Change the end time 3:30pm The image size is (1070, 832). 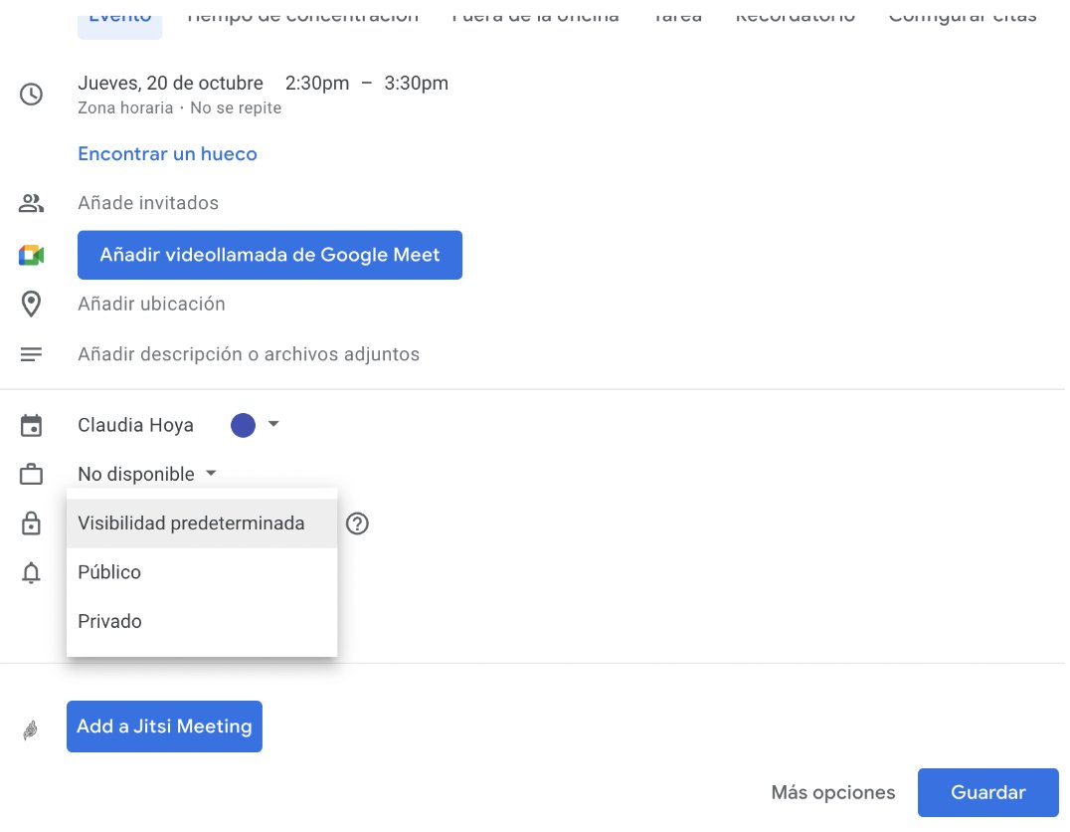point(417,84)
